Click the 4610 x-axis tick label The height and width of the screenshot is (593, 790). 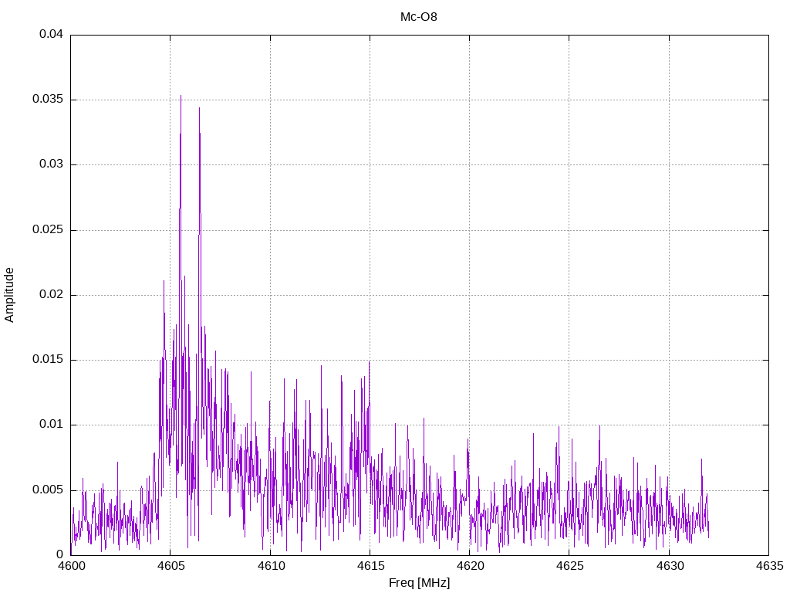tap(270, 566)
